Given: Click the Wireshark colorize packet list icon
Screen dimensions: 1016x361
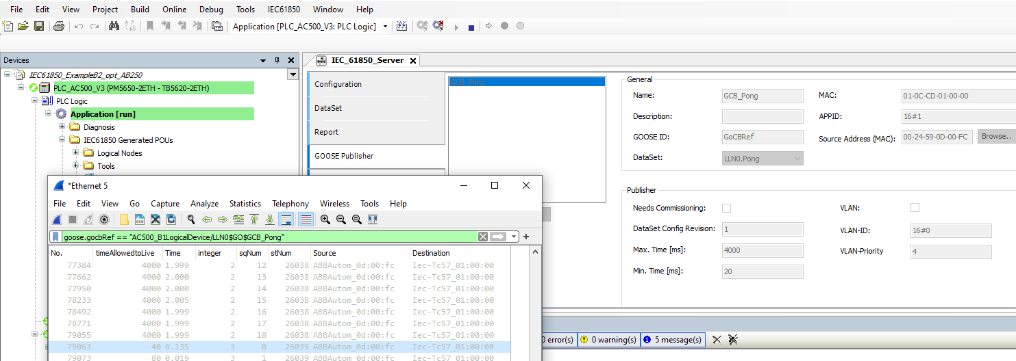Looking at the screenshot, I should pyautogui.click(x=306, y=219).
